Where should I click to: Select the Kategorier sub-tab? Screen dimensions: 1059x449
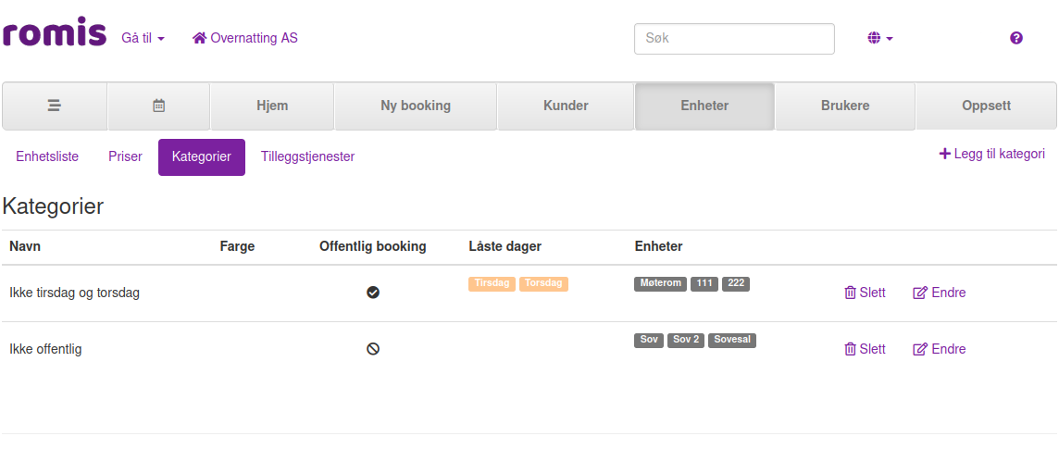point(201,156)
